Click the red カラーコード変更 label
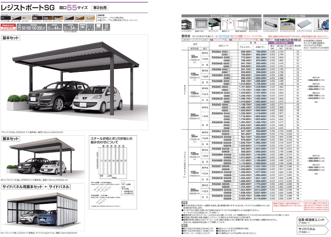Image resolution: width=331 pixels, height=237 pixels. point(237,36)
